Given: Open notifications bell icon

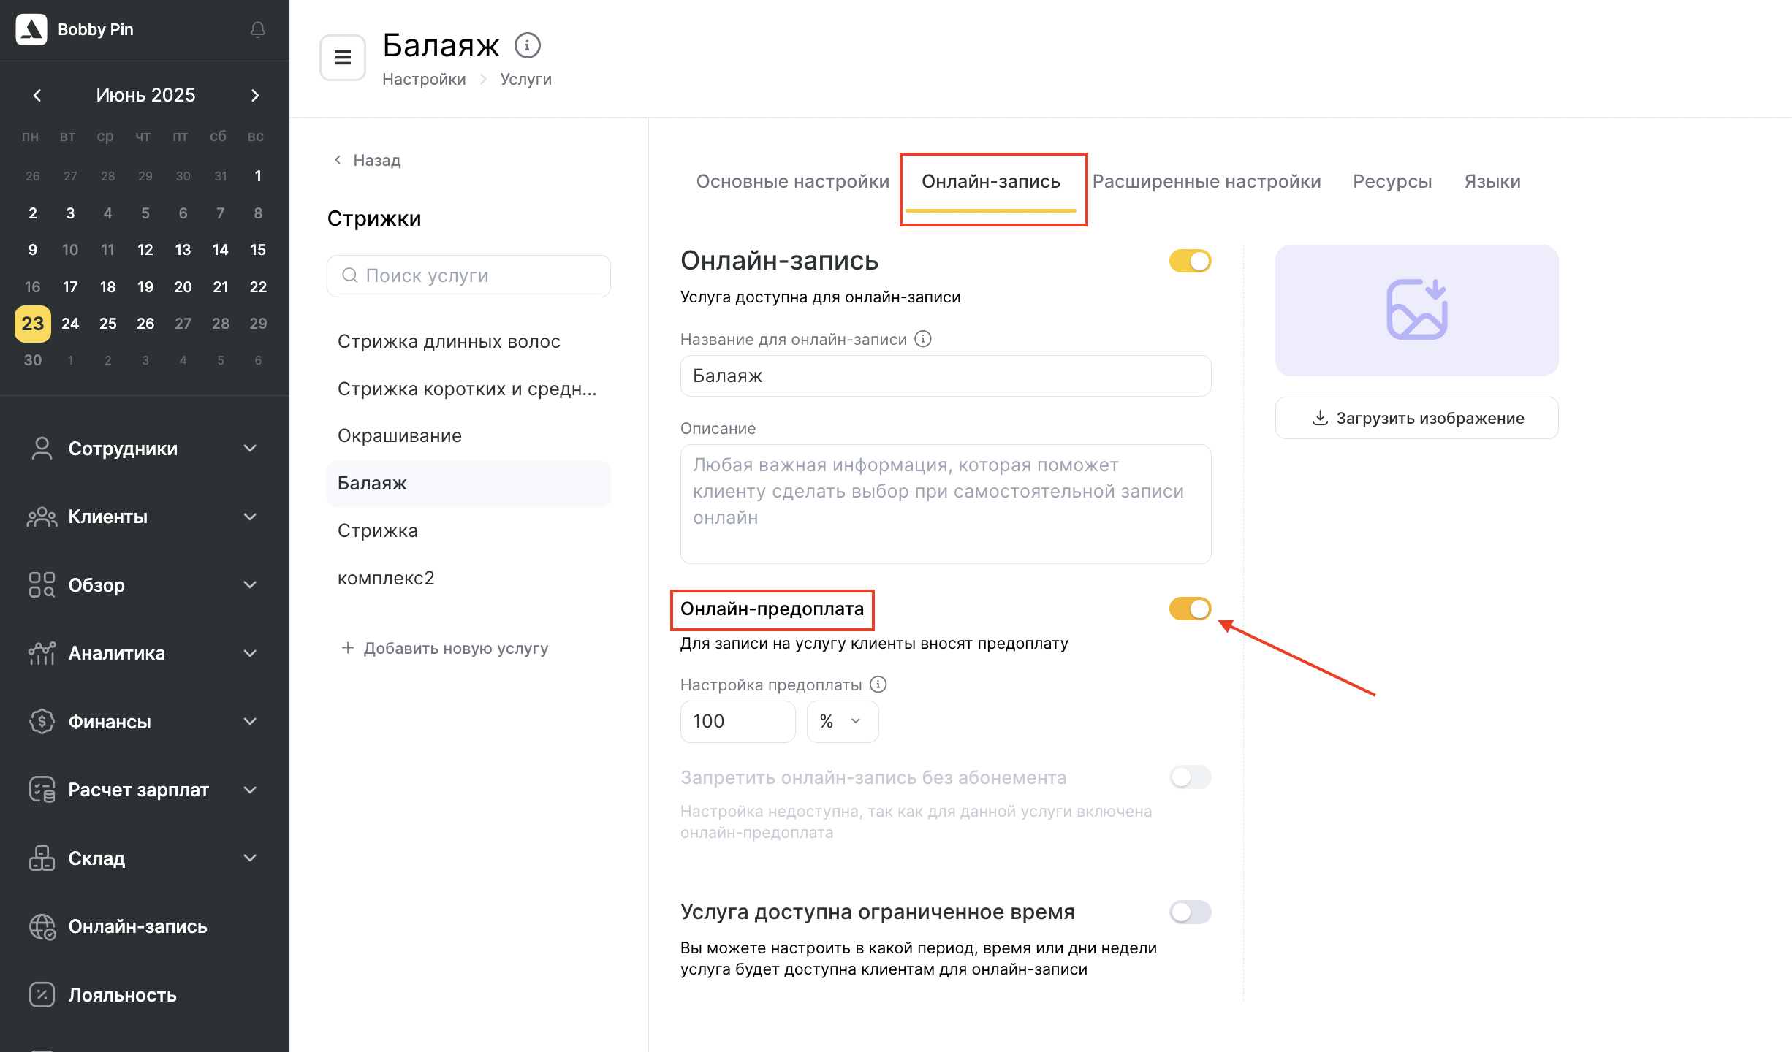Looking at the screenshot, I should click(257, 29).
